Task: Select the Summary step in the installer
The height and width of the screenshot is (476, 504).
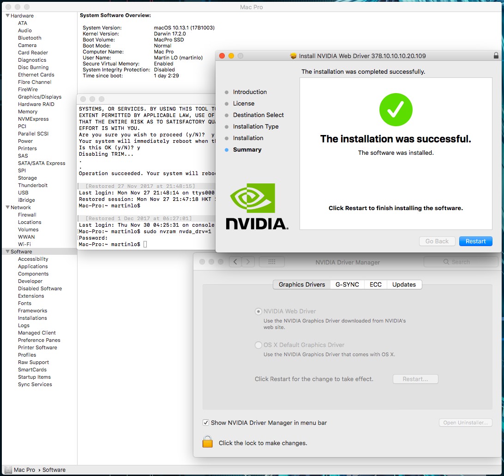Action: click(x=247, y=150)
